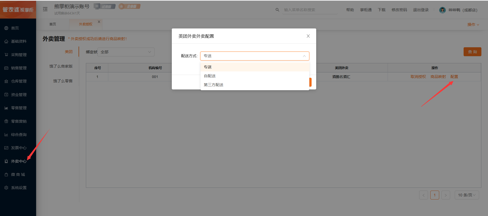
Task: Switch to the 外卖授权 tab
Action: pyautogui.click(x=86, y=24)
